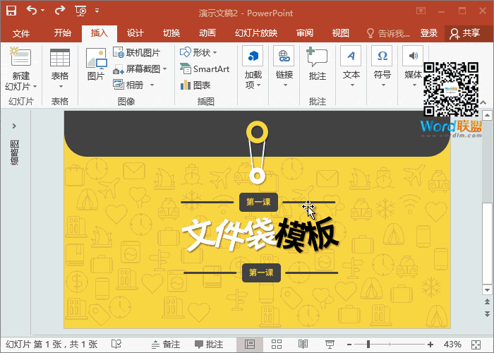Open the 屏幕截图 screenshot dropdown
The image size is (494, 353).
[x=140, y=69]
